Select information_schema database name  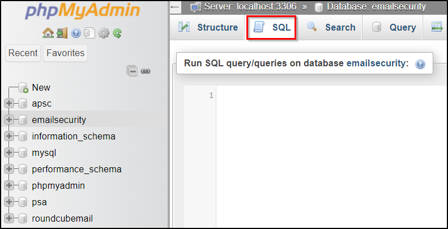click(74, 137)
